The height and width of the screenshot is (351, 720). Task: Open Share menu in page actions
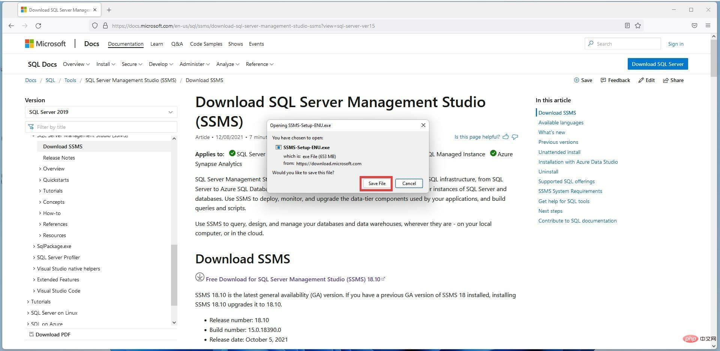point(673,80)
